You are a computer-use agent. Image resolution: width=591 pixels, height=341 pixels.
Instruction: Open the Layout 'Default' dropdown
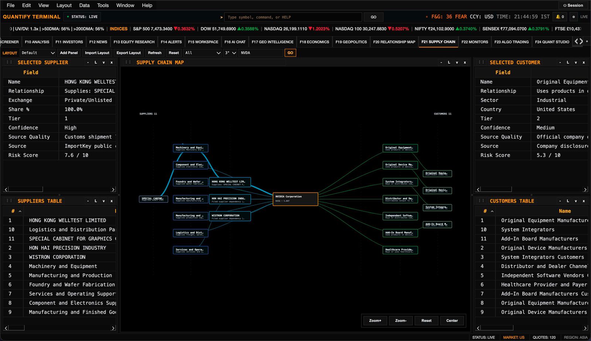point(38,53)
